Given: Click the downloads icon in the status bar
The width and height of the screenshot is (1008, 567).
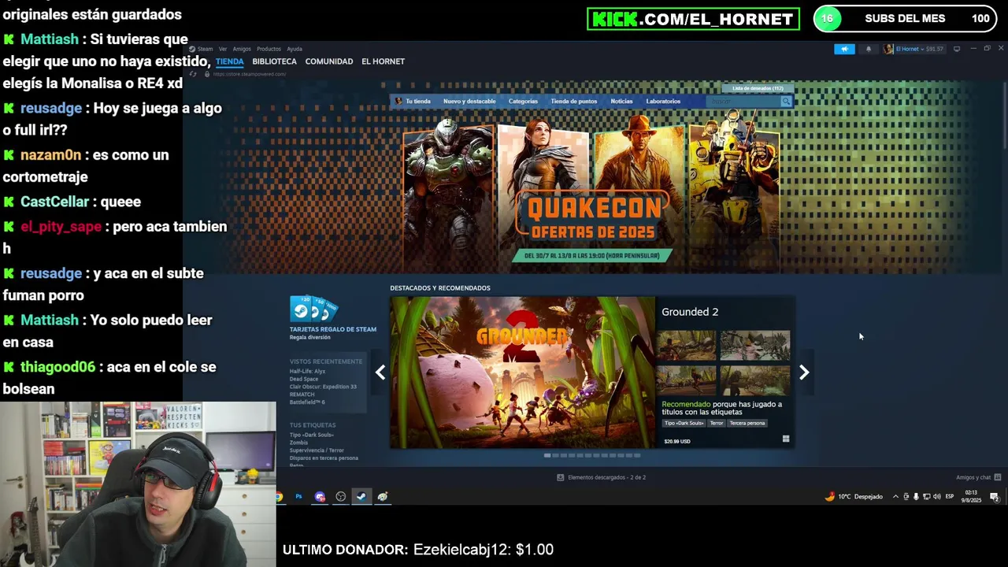Looking at the screenshot, I should point(560,477).
